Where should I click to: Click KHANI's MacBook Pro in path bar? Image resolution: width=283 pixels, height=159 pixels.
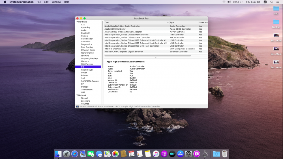(91, 106)
